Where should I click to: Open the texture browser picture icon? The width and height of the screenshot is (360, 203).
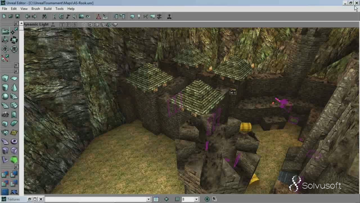tap(82, 17)
